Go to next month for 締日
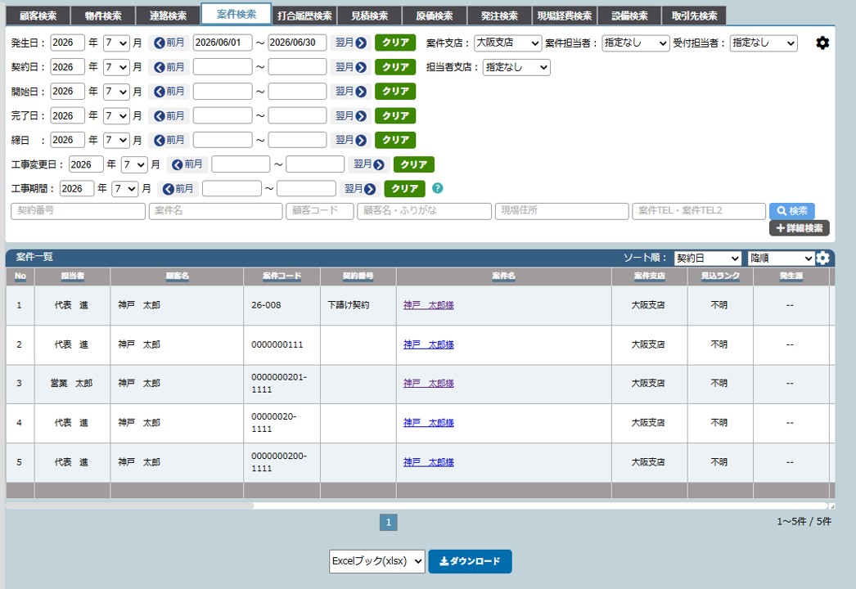Viewport: 856px width, 589px height. (x=350, y=140)
